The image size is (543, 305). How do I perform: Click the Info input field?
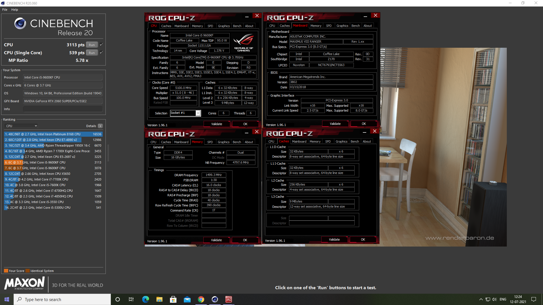[x=63, y=109]
